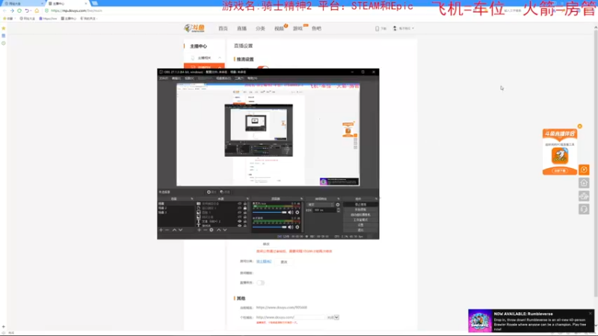Open OBS 文件(F) menu

164,78
